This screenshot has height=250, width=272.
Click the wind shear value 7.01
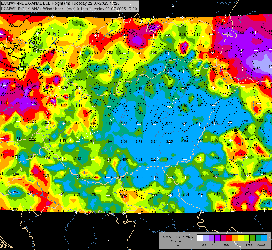click(x=184, y=124)
